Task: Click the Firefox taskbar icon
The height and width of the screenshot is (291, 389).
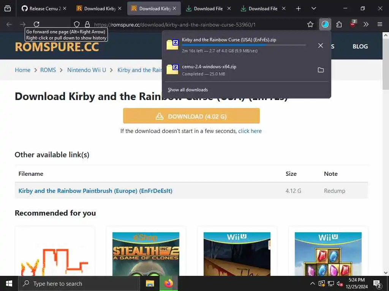Action: [168, 283]
